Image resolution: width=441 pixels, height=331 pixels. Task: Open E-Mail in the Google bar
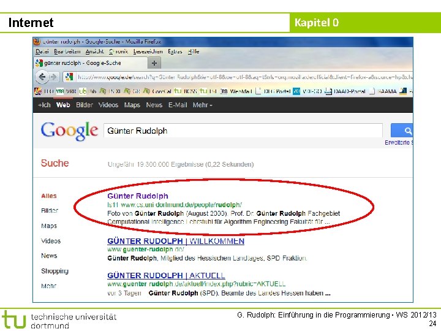pyautogui.click(x=178, y=105)
